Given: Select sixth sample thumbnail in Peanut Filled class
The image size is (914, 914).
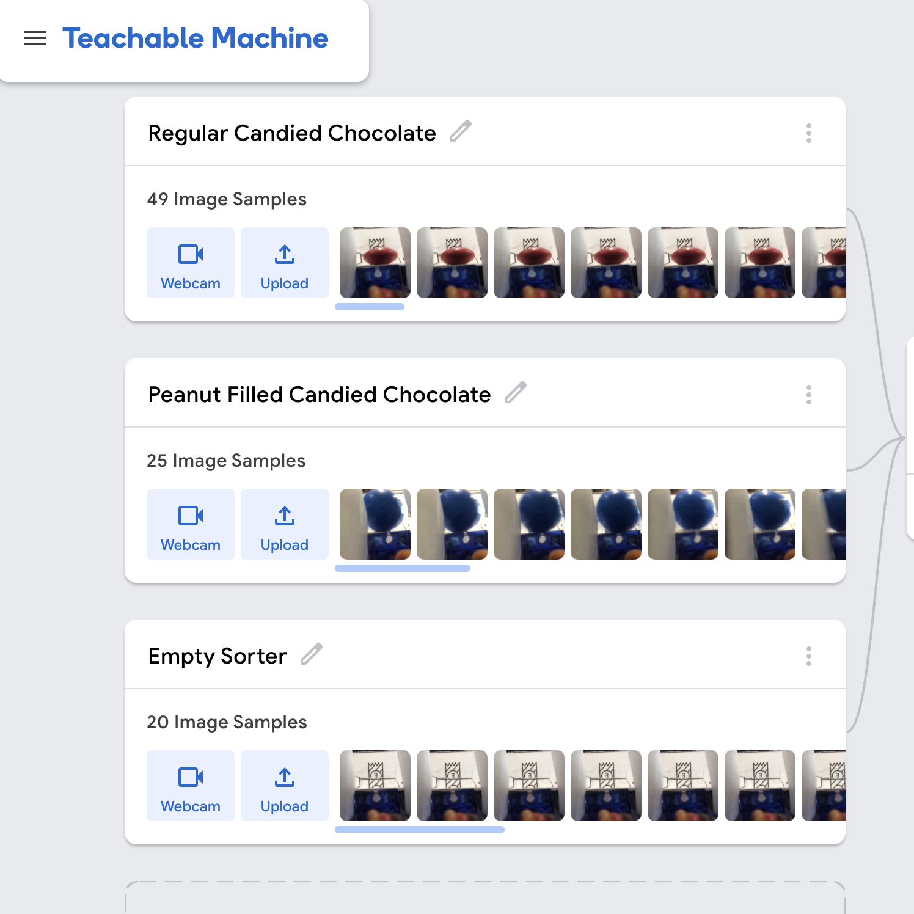Looking at the screenshot, I should (760, 524).
